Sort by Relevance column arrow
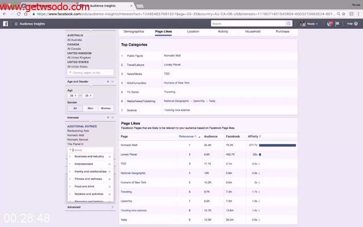The height and width of the screenshot is (227, 363). point(199,137)
